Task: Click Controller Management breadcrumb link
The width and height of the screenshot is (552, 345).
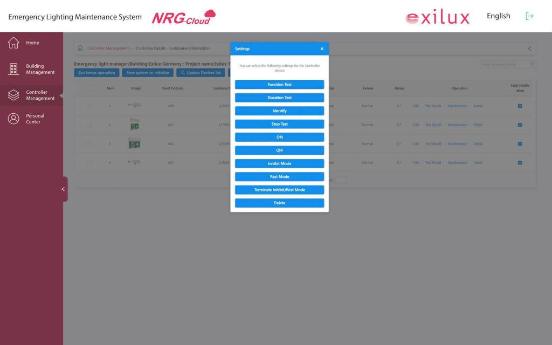Action: (x=108, y=48)
